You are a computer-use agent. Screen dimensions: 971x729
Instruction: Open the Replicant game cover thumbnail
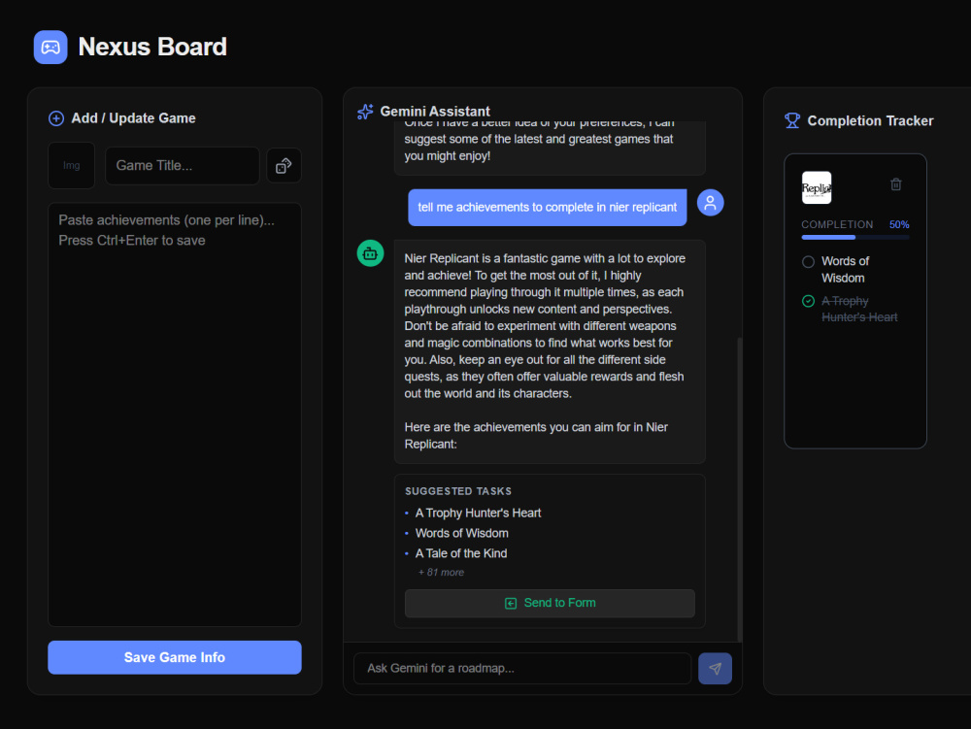click(817, 187)
